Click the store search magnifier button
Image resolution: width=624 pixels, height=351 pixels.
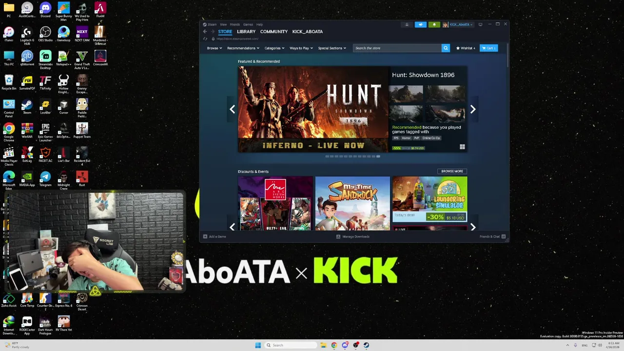point(445,48)
